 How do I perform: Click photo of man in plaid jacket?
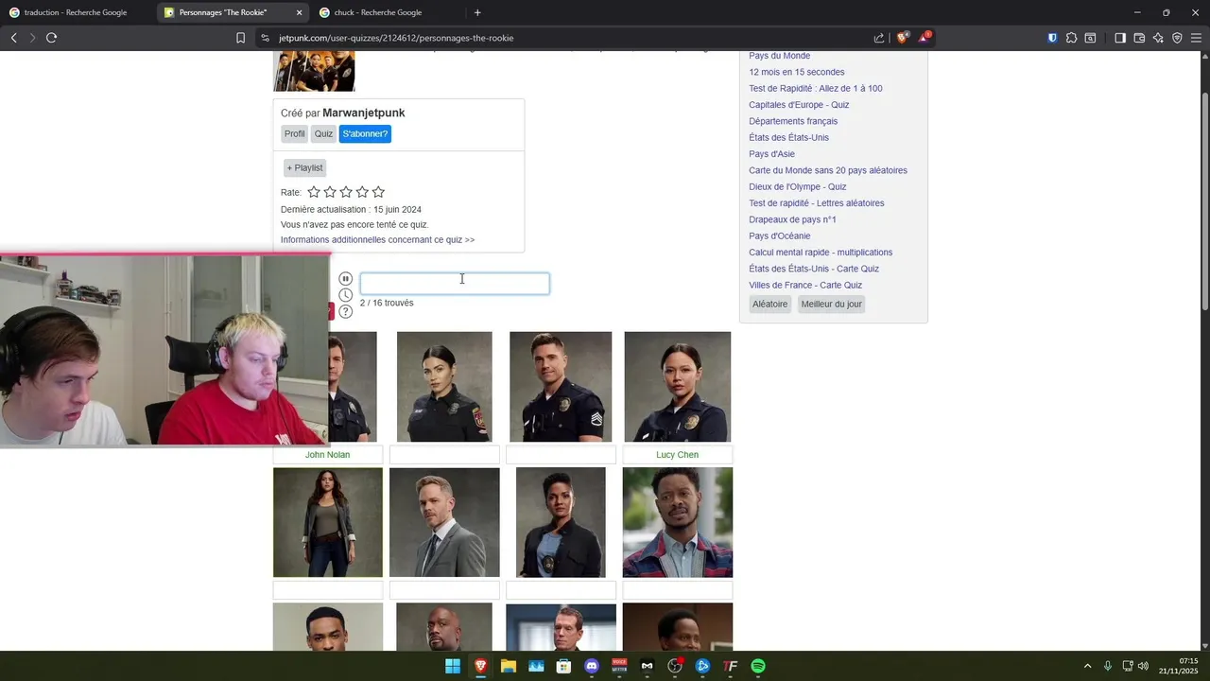[678, 522]
